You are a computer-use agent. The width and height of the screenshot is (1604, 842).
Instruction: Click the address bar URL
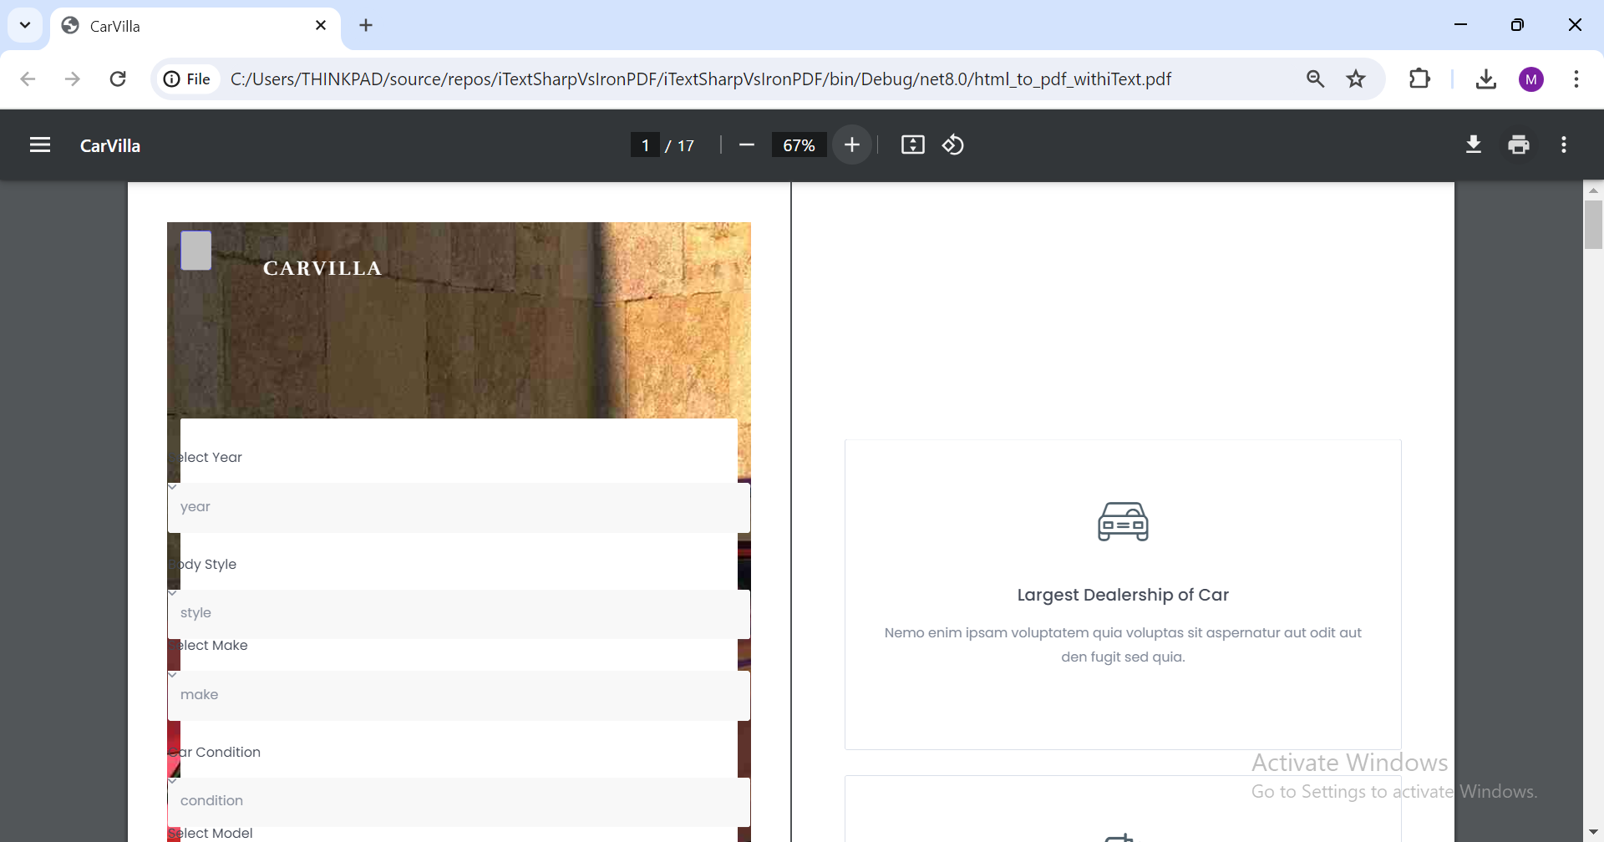point(701,79)
